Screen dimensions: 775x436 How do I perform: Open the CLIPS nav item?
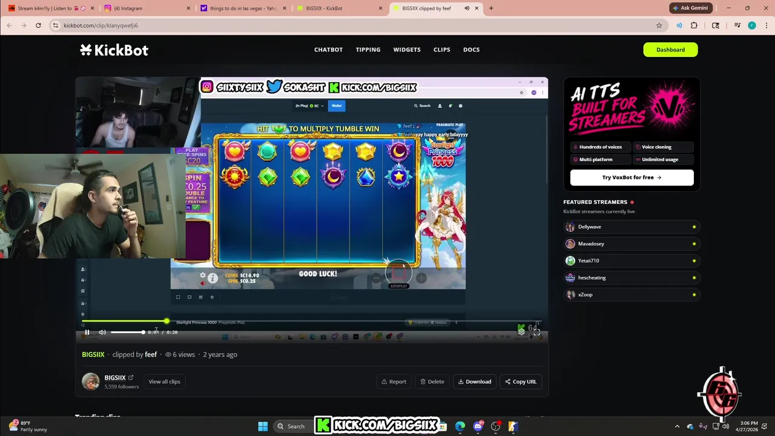442,50
